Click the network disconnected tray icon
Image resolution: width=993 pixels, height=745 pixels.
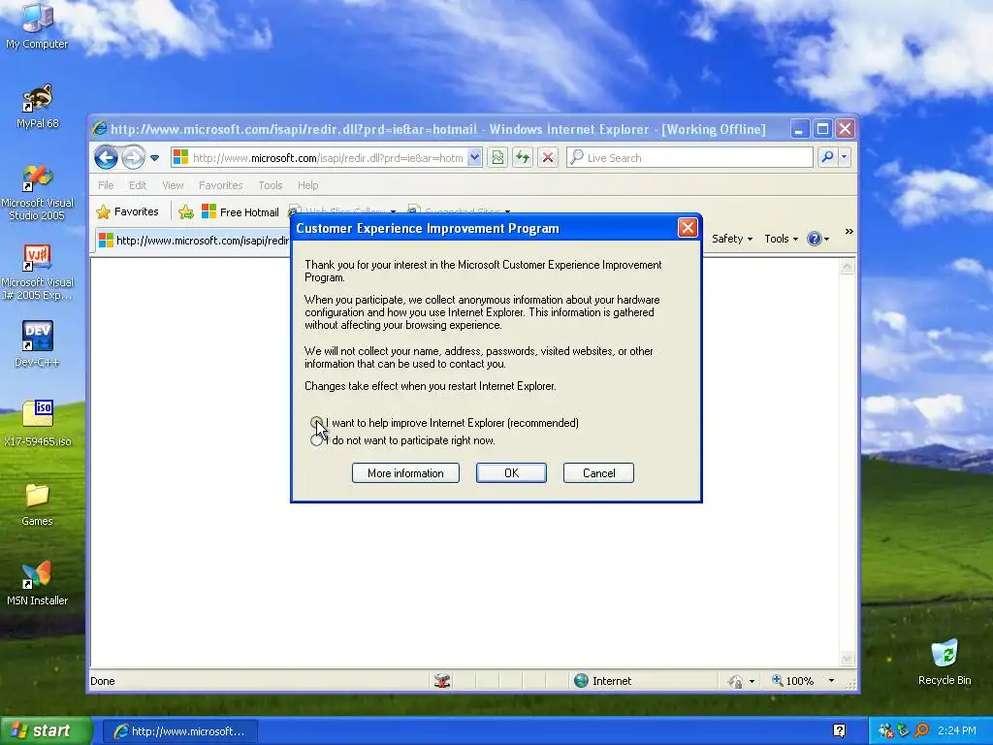coord(885,731)
